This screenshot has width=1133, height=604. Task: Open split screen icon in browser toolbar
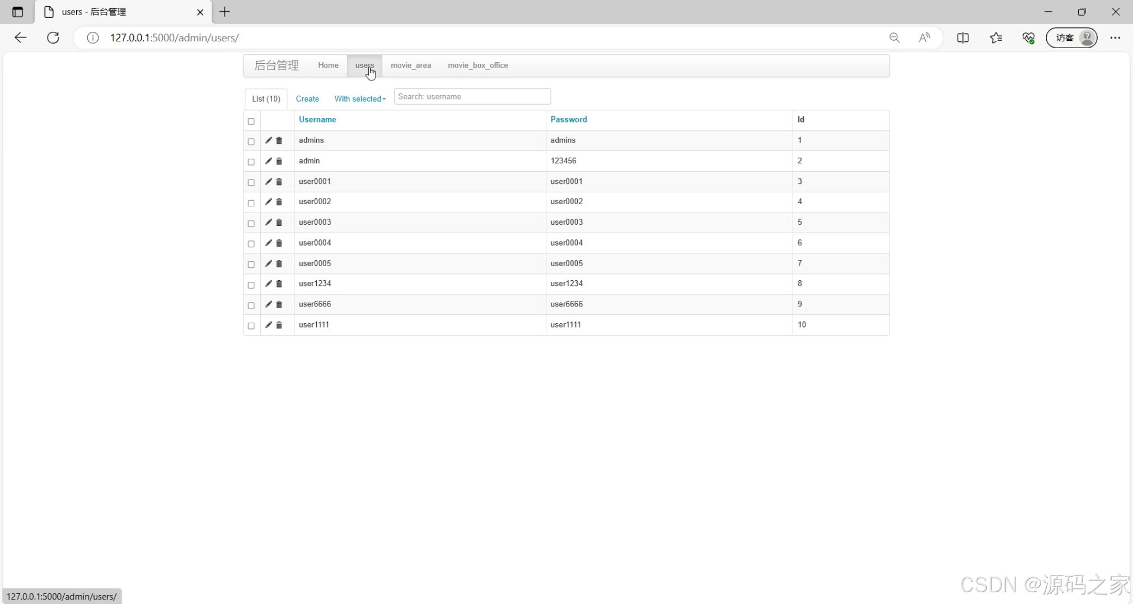(x=963, y=37)
